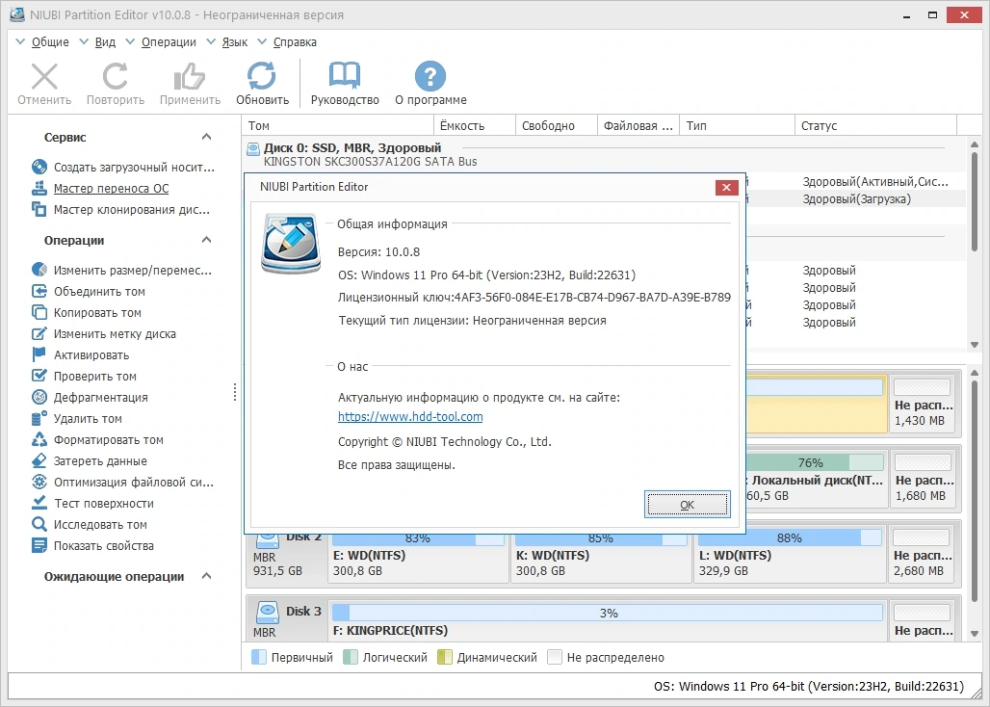
Task: Click the Статус column header
Action: coord(875,125)
